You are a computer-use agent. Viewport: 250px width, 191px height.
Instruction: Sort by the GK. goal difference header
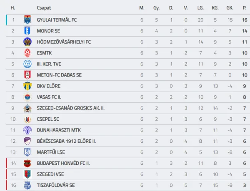[230, 8]
